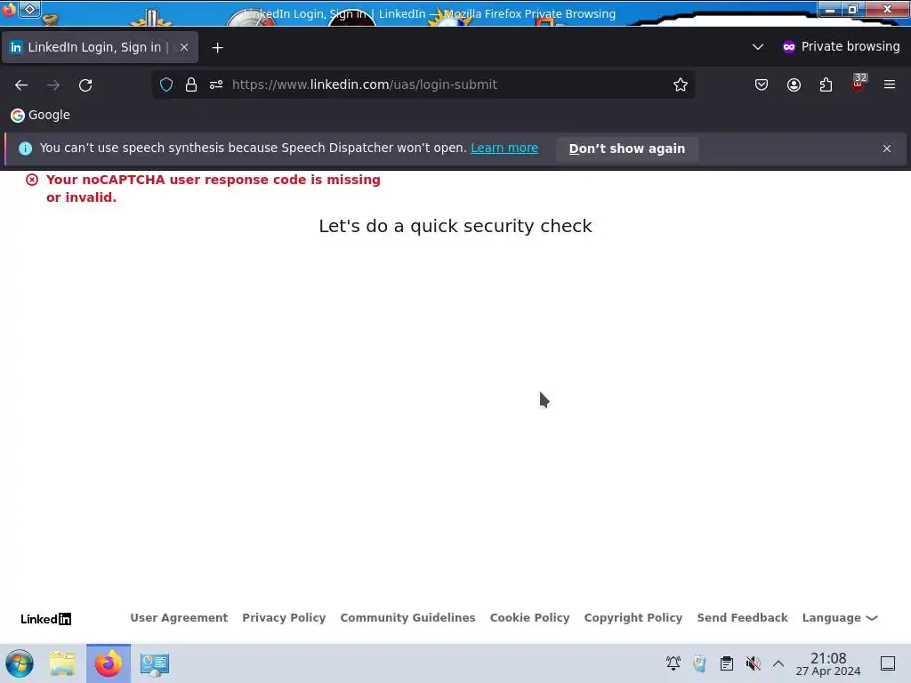The image size is (911, 683).
Task: Click the taskbar clock showing 21:08
Action: coord(828,663)
